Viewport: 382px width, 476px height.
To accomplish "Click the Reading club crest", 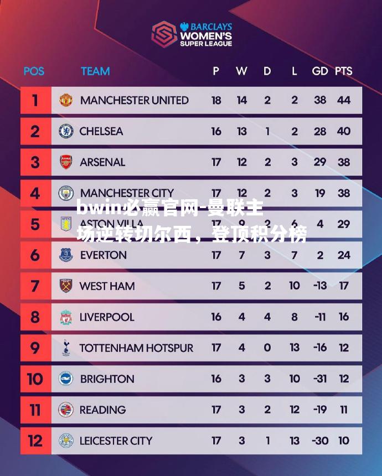I will pyautogui.click(x=66, y=410).
